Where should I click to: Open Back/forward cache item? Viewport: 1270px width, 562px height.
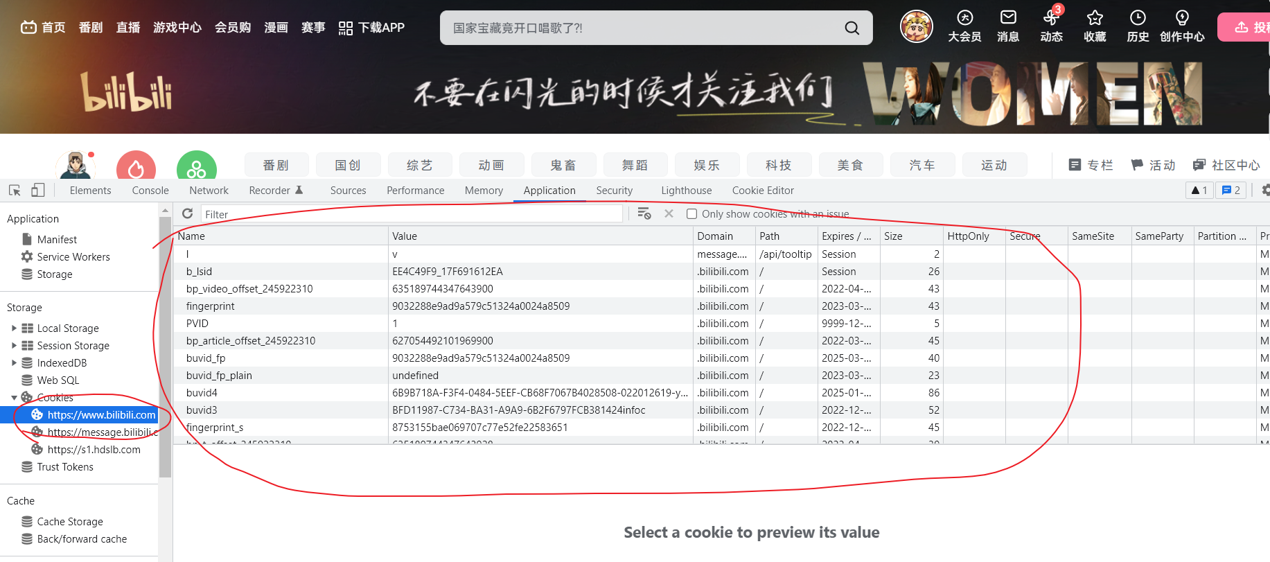point(74,538)
